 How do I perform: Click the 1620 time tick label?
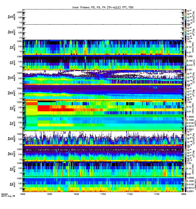[x=49, y=194]
